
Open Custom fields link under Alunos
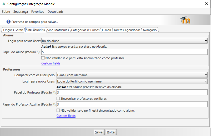coord(51,63)
